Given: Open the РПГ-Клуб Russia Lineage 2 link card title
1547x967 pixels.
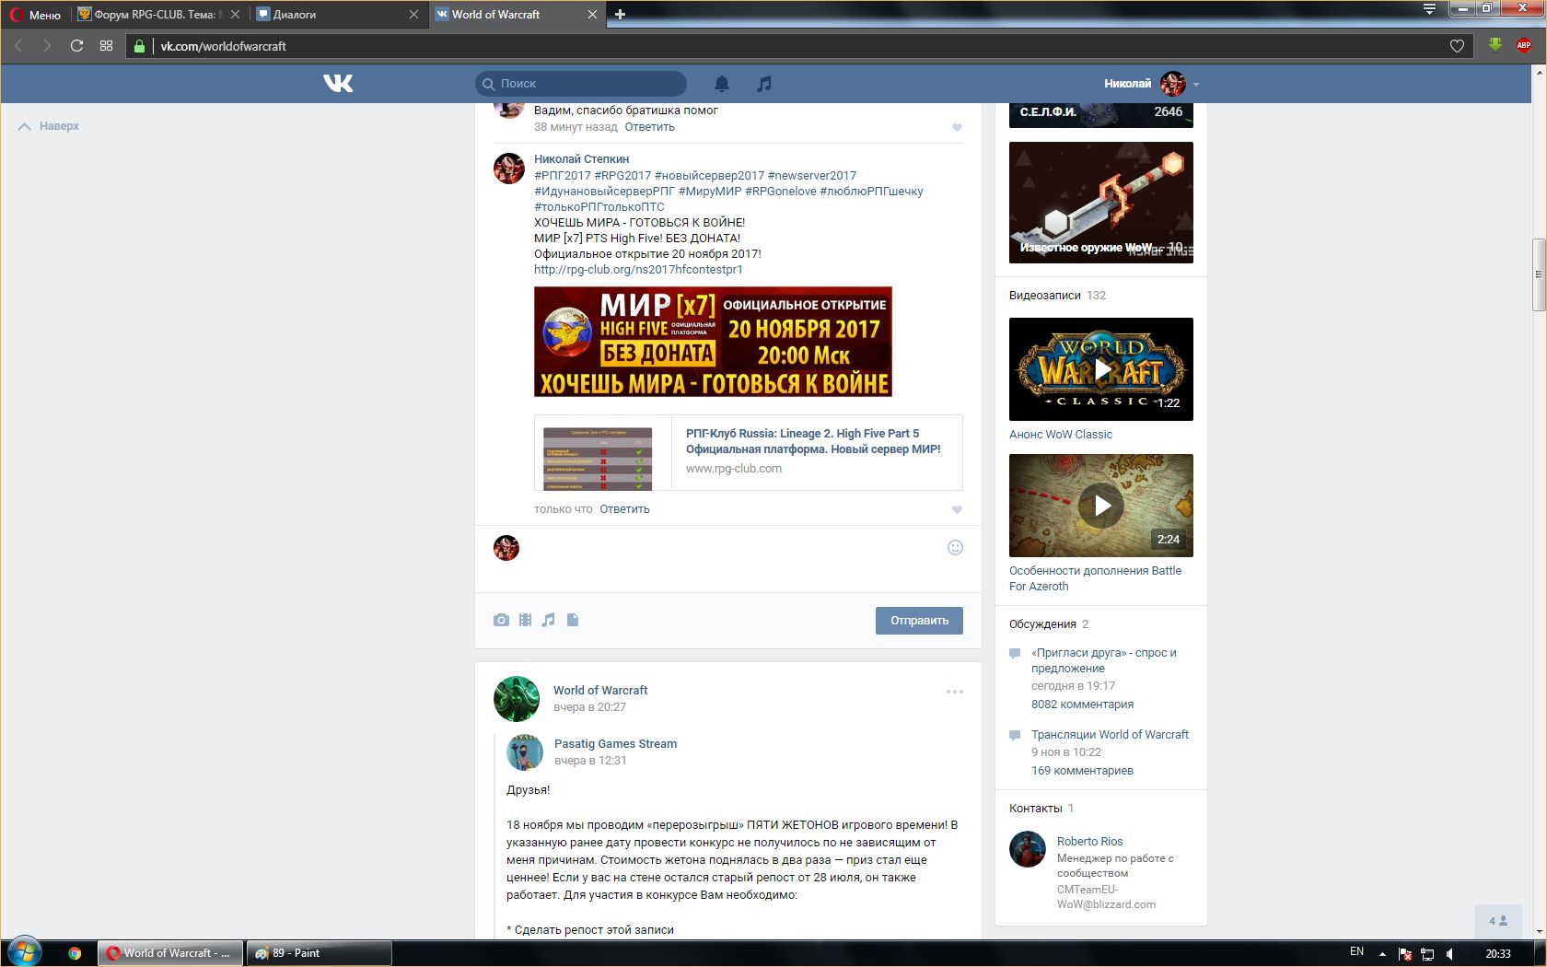Looking at the screenshot, I should 813,441.
